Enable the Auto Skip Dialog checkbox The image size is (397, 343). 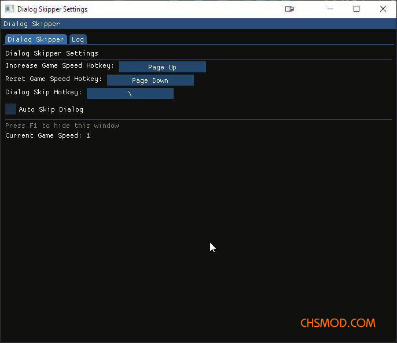11,109
